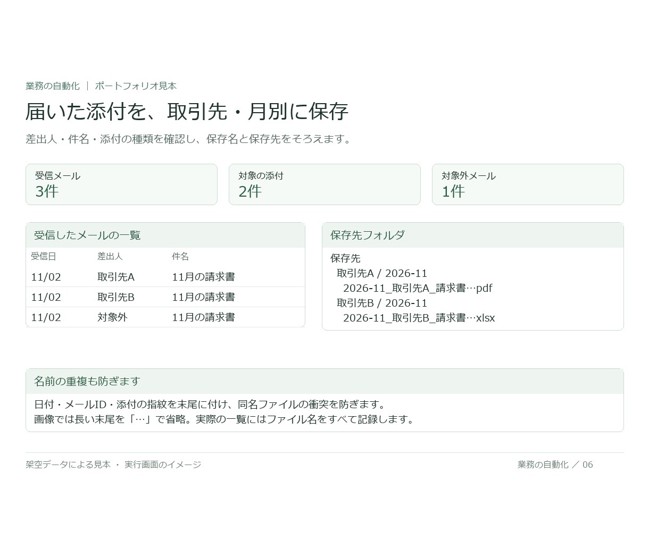The image size is (649, 540).
Task: Click the 11/02 date in 取引先A row
Action: tap(46, 277)
